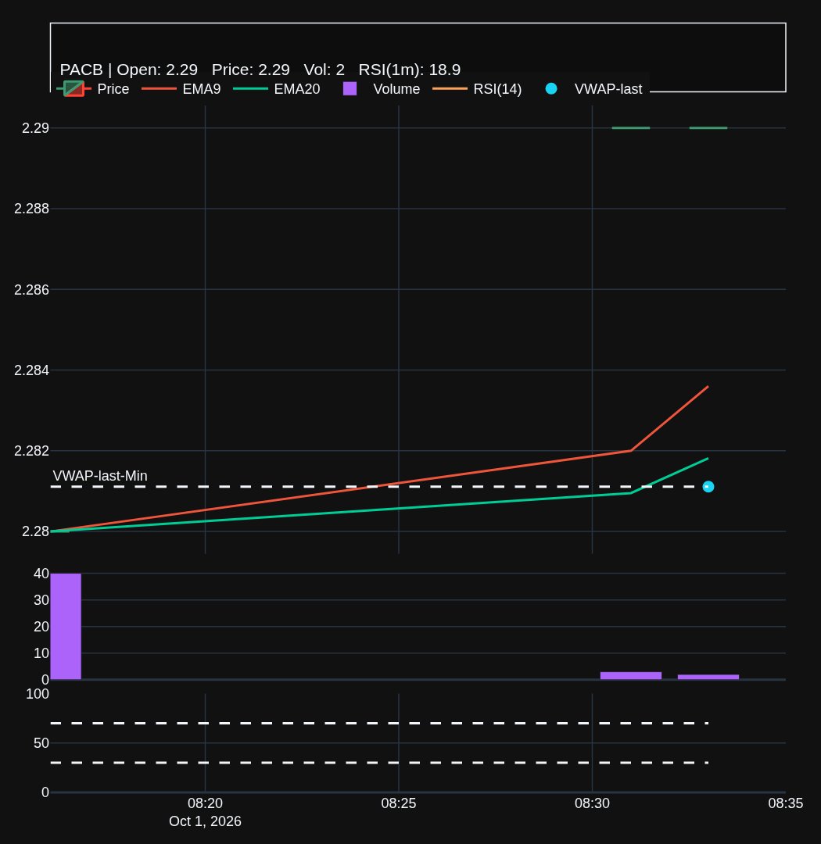Screen dimensions: 821x844
Task: Click the volume axis label 30
Action: pyautogui.click(x=41, y=599)
